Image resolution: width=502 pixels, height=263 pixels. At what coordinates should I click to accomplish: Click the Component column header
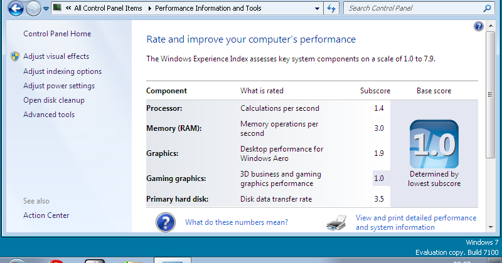(x=166, y=91)
